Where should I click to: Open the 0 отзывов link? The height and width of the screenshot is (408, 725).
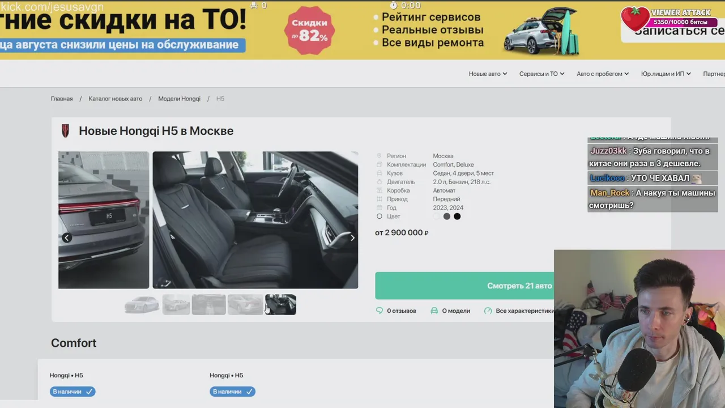[396, 311]
